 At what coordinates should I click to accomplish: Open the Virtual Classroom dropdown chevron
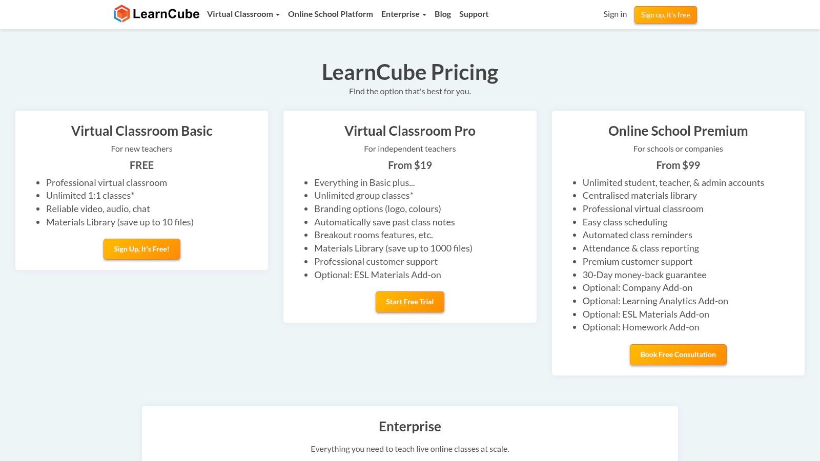point(277,14)
